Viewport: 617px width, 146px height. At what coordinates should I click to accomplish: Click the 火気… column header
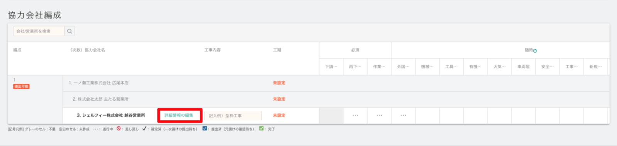499,67
